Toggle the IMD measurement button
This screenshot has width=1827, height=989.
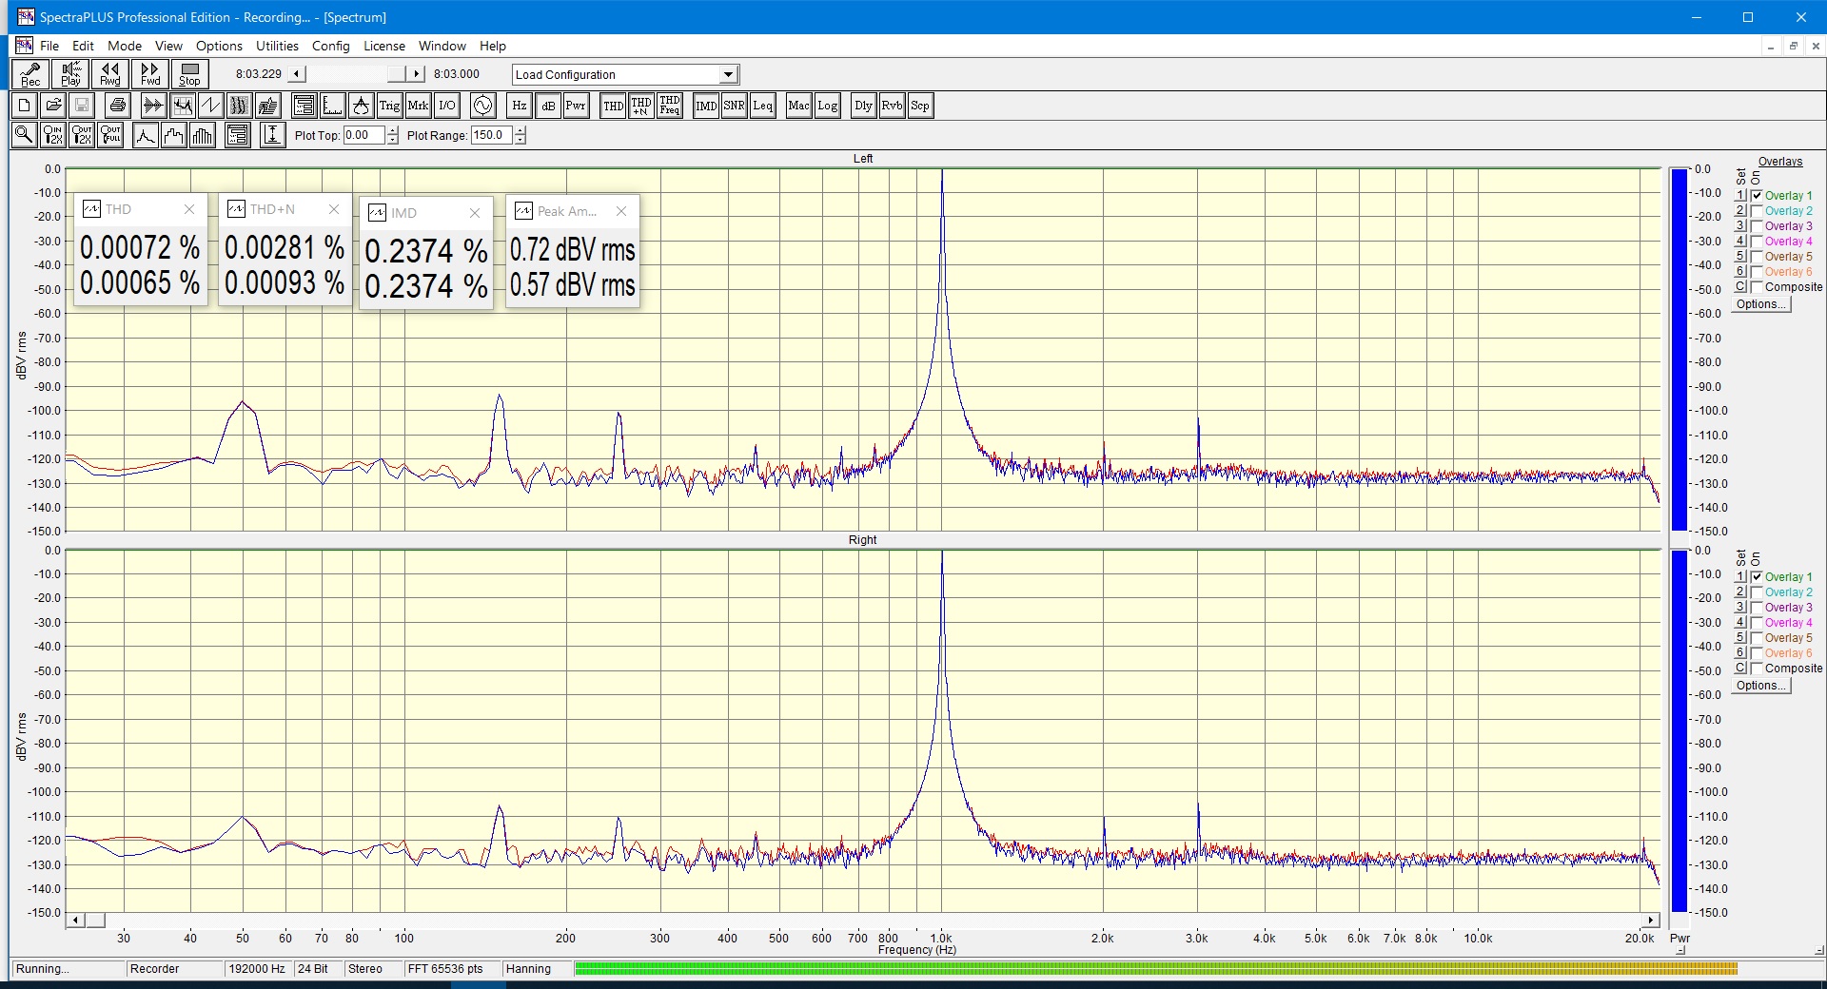tap(706, 106)
